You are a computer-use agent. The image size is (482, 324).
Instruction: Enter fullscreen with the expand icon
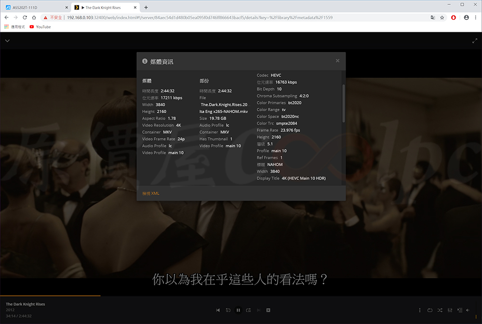click(x=475, y=41)
